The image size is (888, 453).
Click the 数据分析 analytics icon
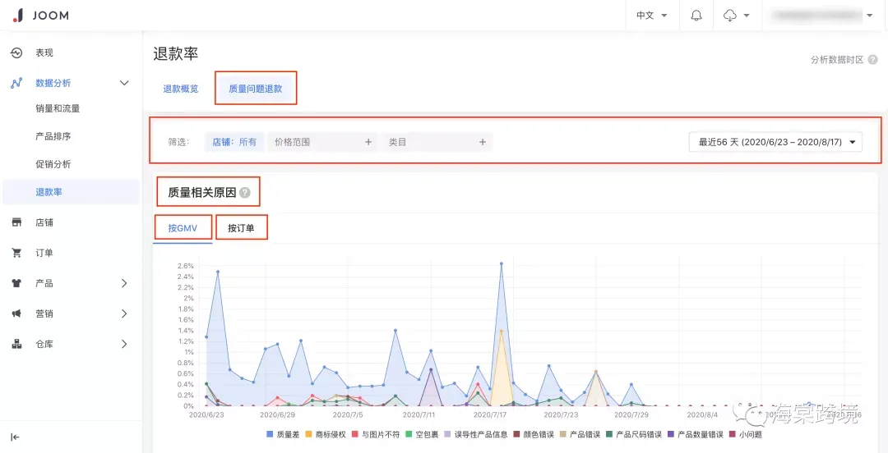[x=16, y=83]
